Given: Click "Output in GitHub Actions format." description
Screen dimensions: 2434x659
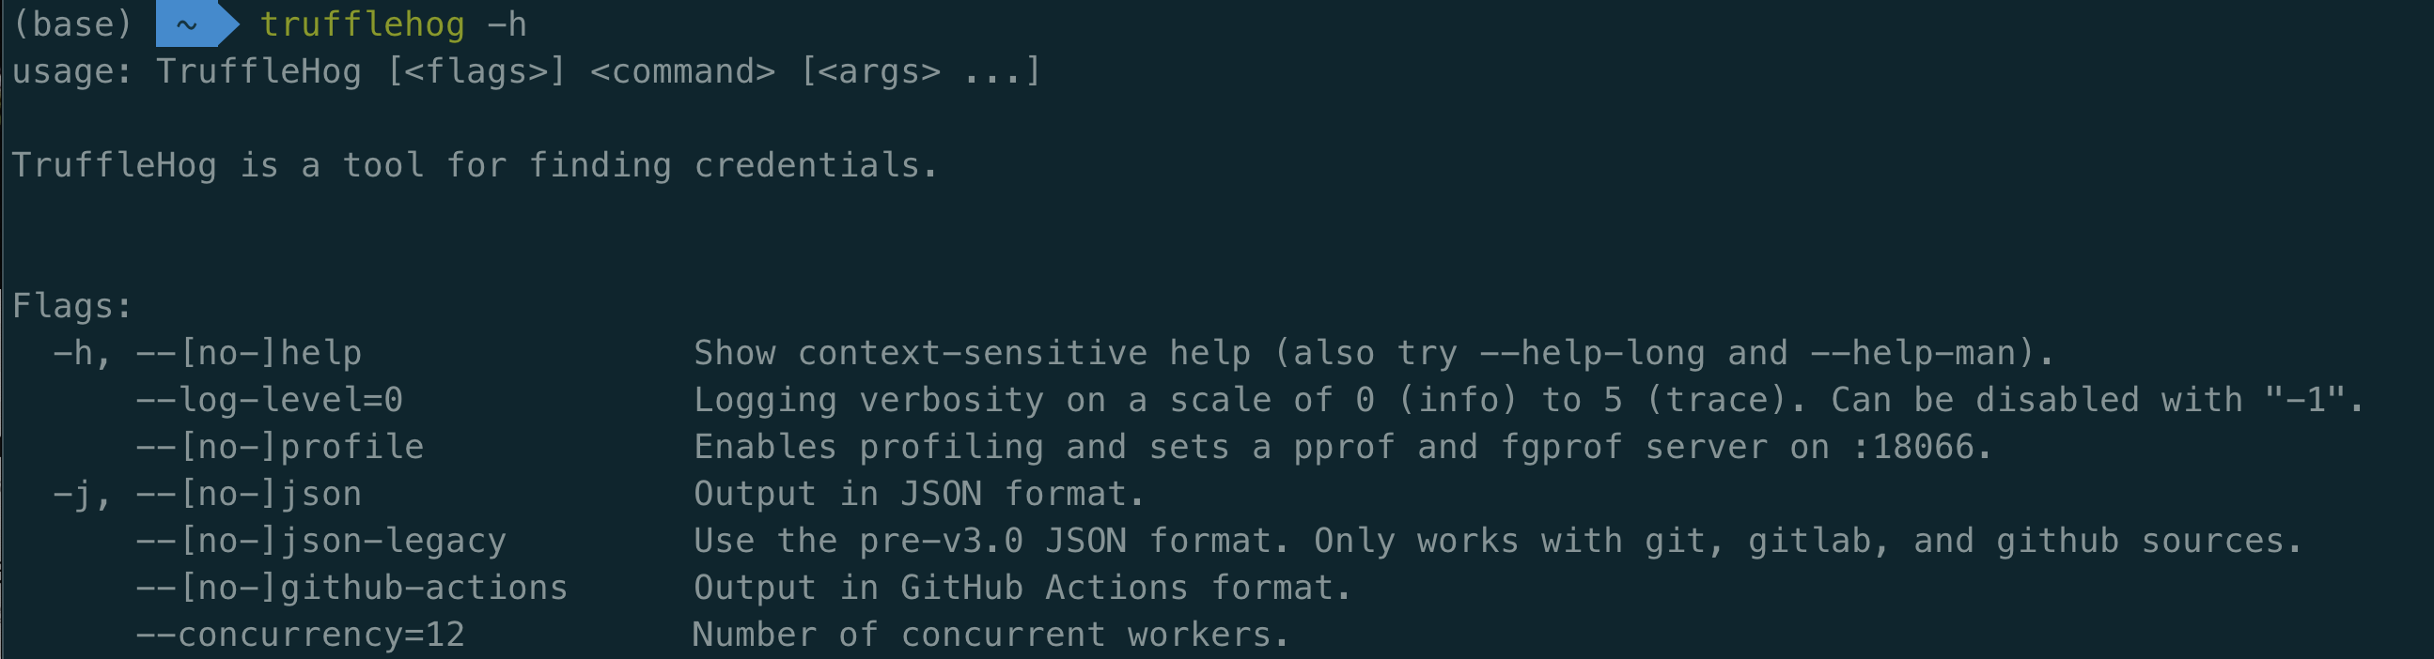Looking at the screenshot, I should point(1022,589).
